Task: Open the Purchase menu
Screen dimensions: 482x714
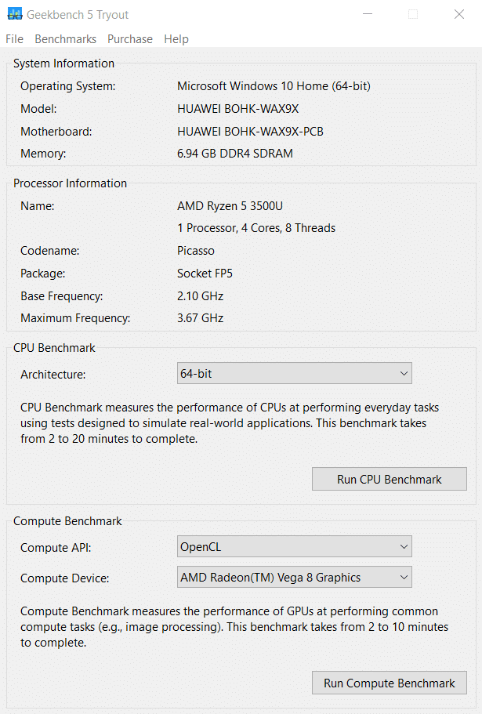Action: point(130,39)
